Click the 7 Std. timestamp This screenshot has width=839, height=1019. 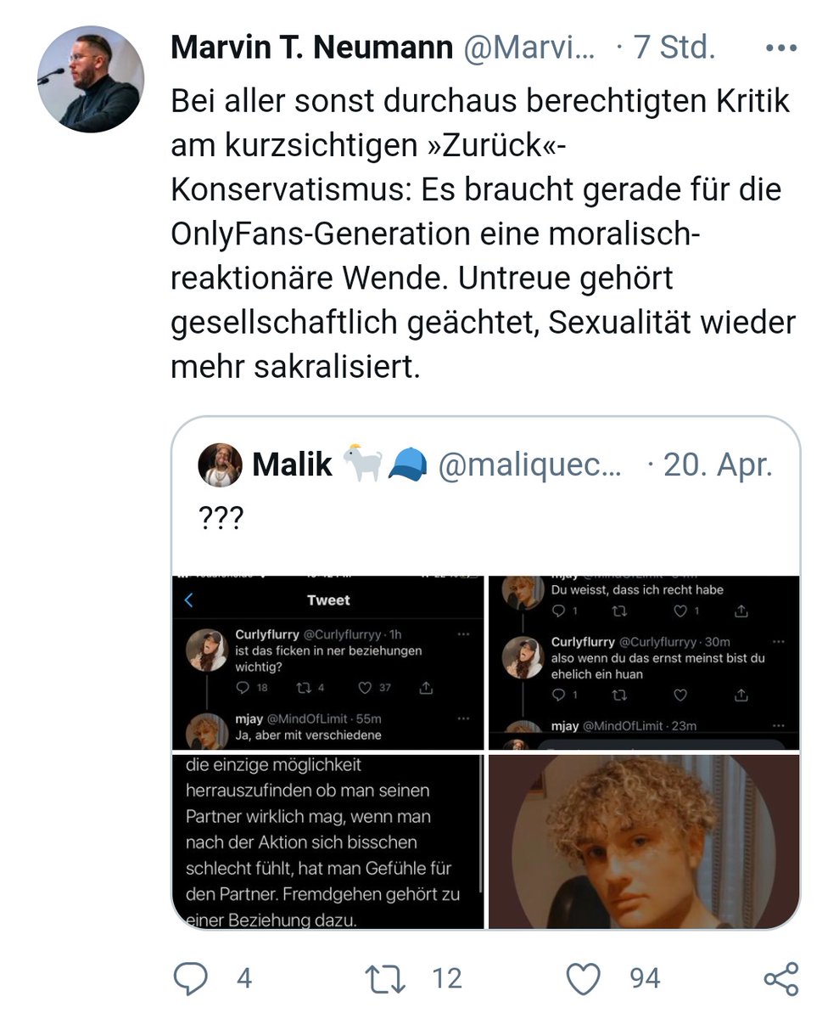point(674,48)
